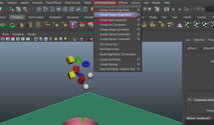Open the Fluids shelf tab
This screenshot has width=214, height=125.
click(153, 17)
